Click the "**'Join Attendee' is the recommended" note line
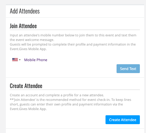This screenshot has height=133, width=146. [71, 100]
